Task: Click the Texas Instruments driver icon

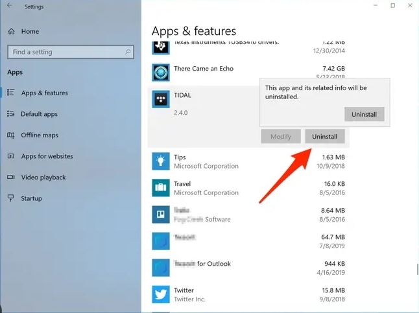Action: [161, 47]
